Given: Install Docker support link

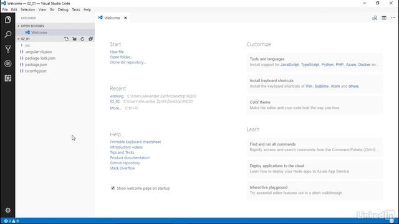Looking at the screenshot, I should tap(364, 65).
